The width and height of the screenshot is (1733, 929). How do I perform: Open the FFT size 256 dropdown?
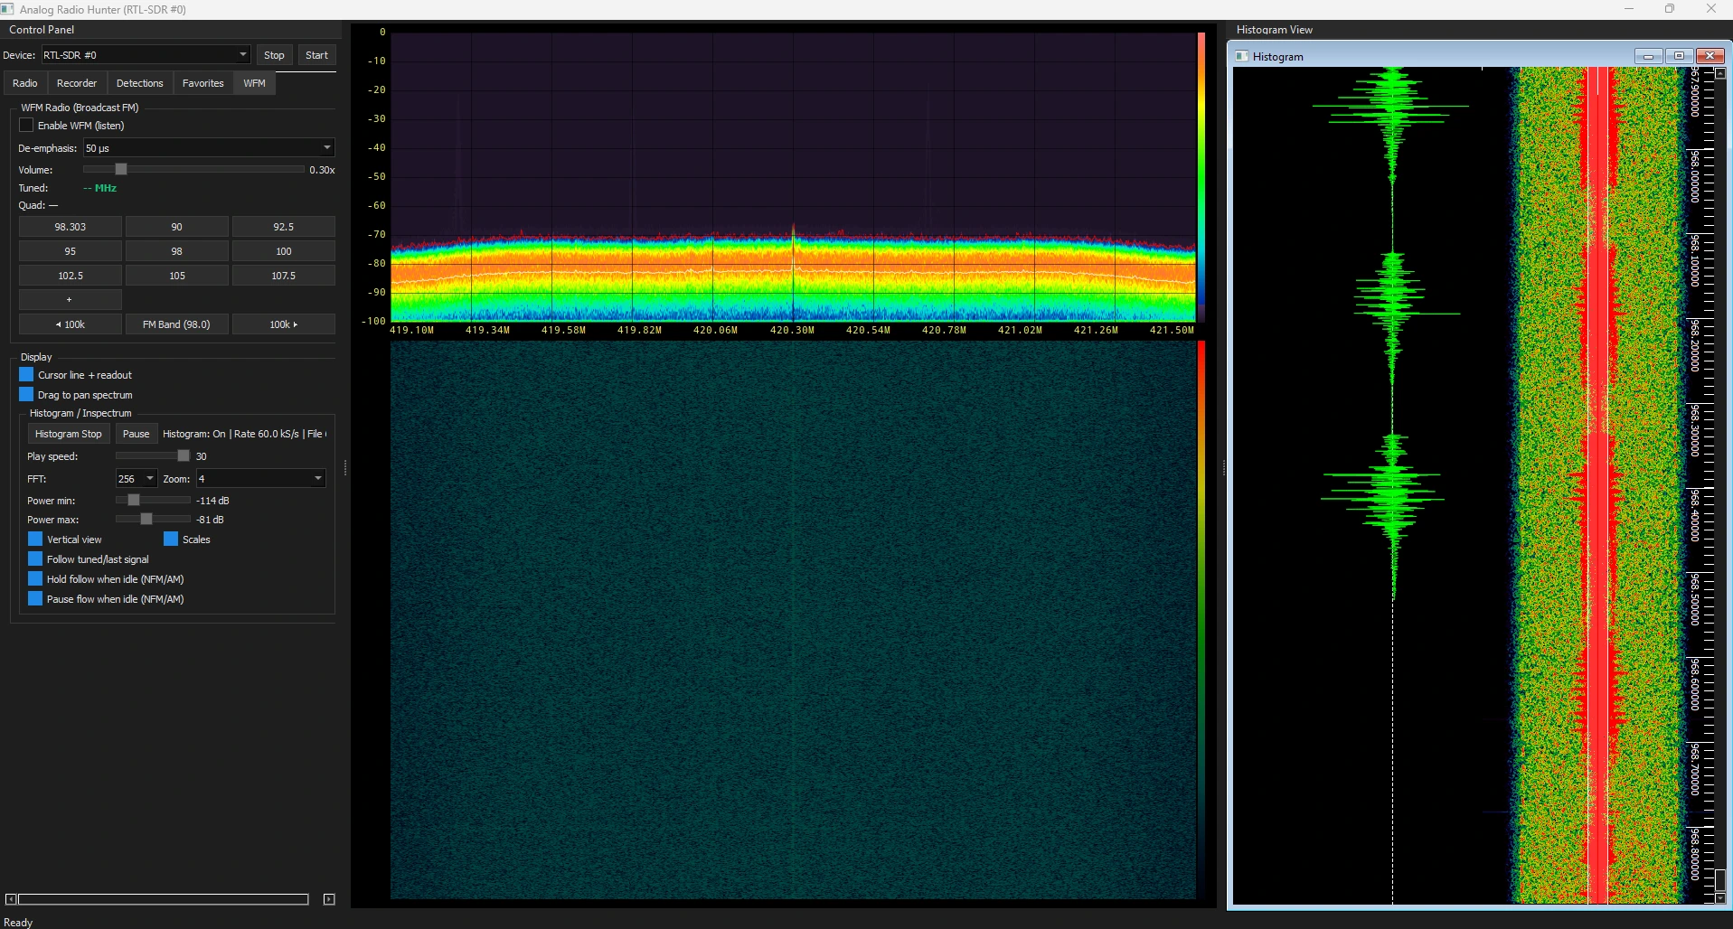(x=137, y=479)
